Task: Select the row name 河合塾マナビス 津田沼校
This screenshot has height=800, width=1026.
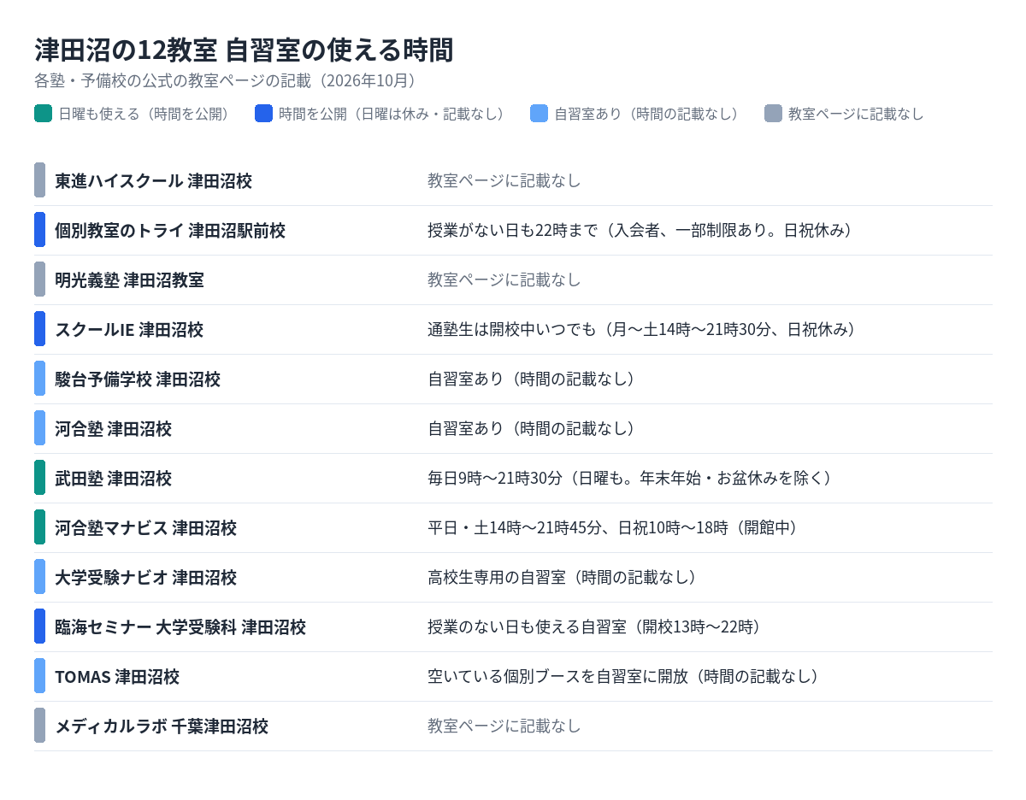Action: (x=145, y=528)
